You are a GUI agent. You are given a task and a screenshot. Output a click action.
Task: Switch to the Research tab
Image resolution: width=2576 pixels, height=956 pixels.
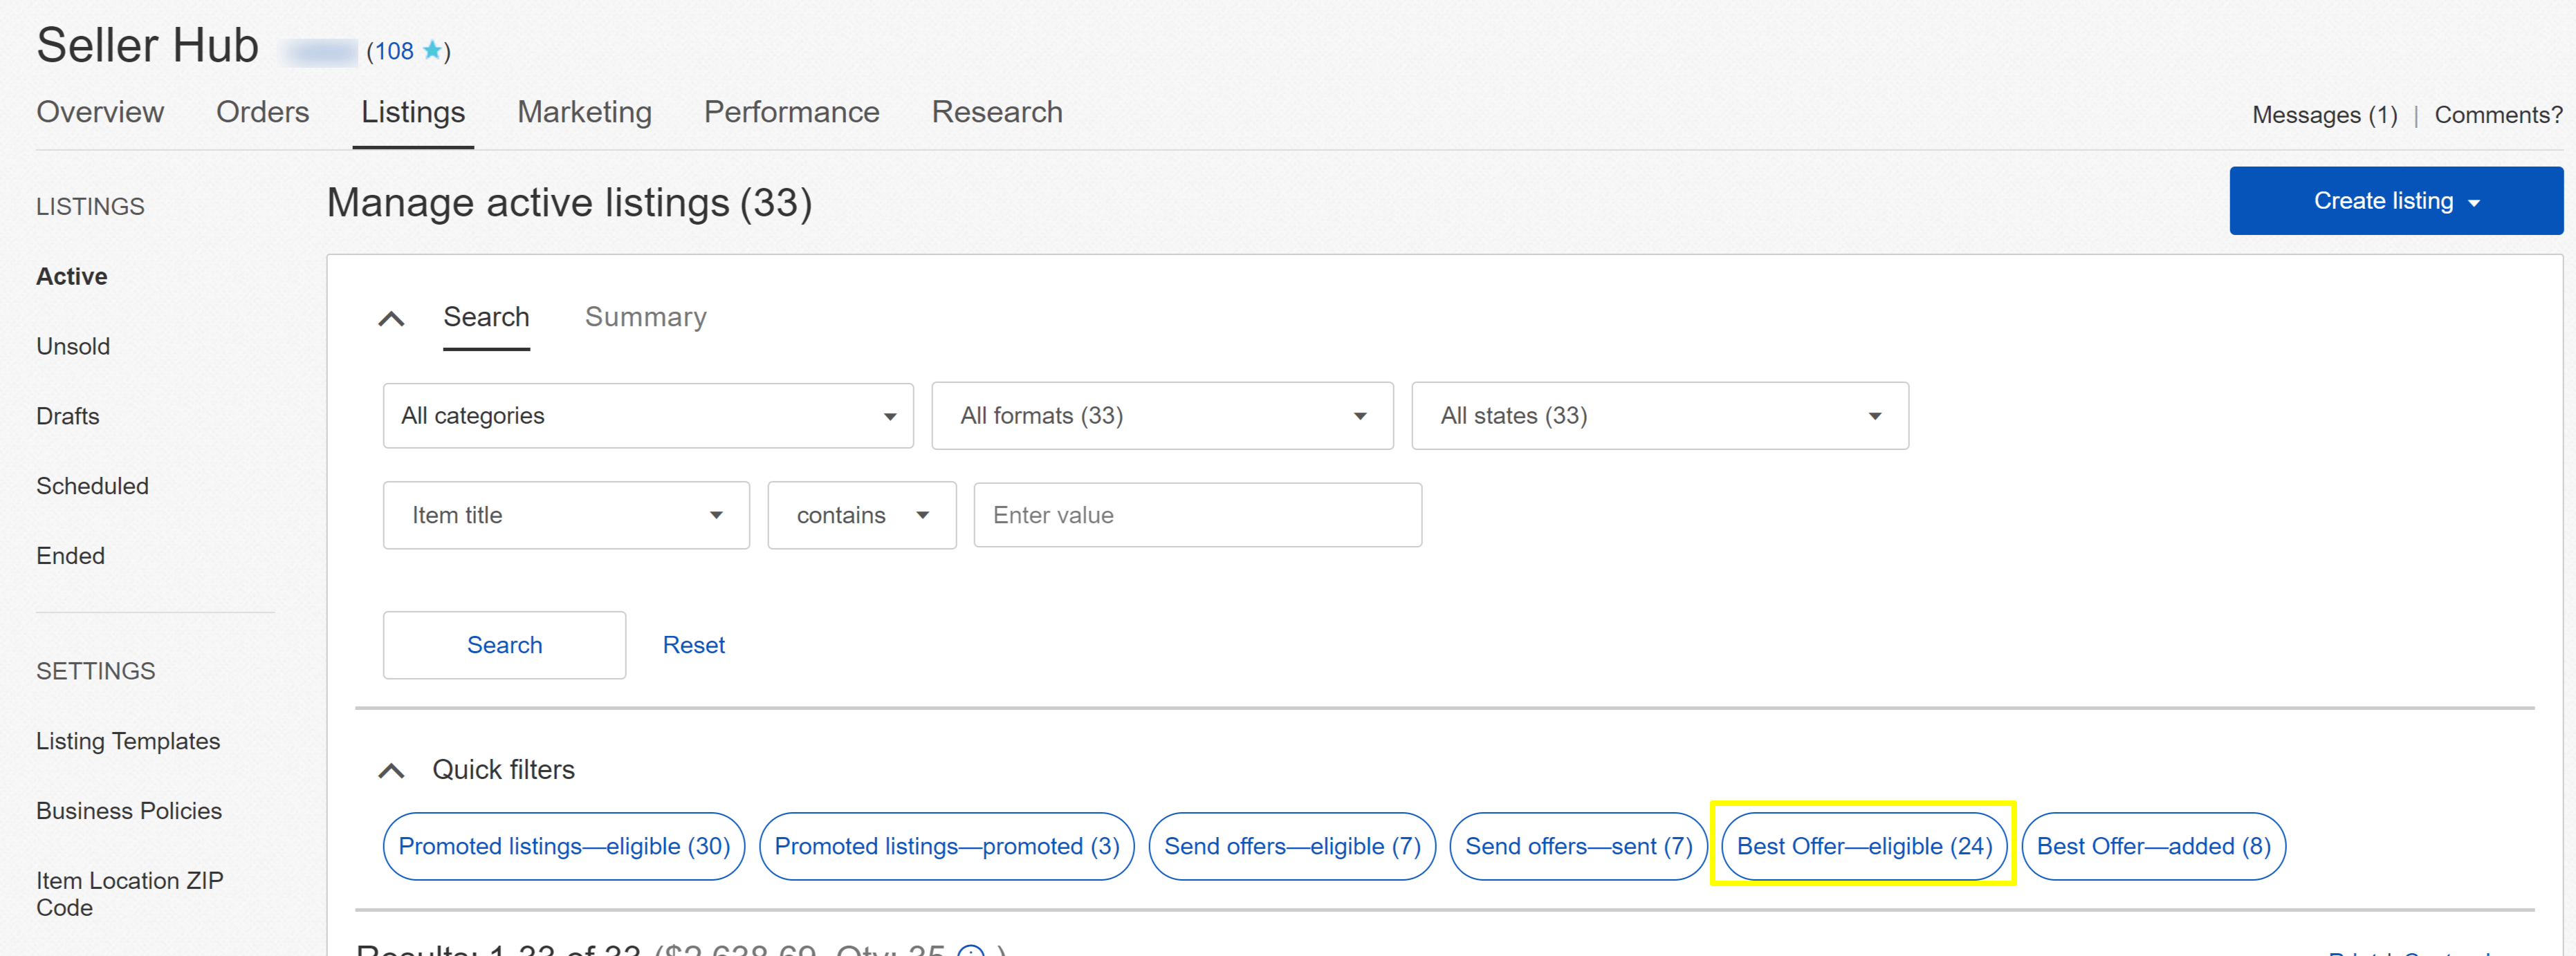pyautogui.click(x=996, y=112)
